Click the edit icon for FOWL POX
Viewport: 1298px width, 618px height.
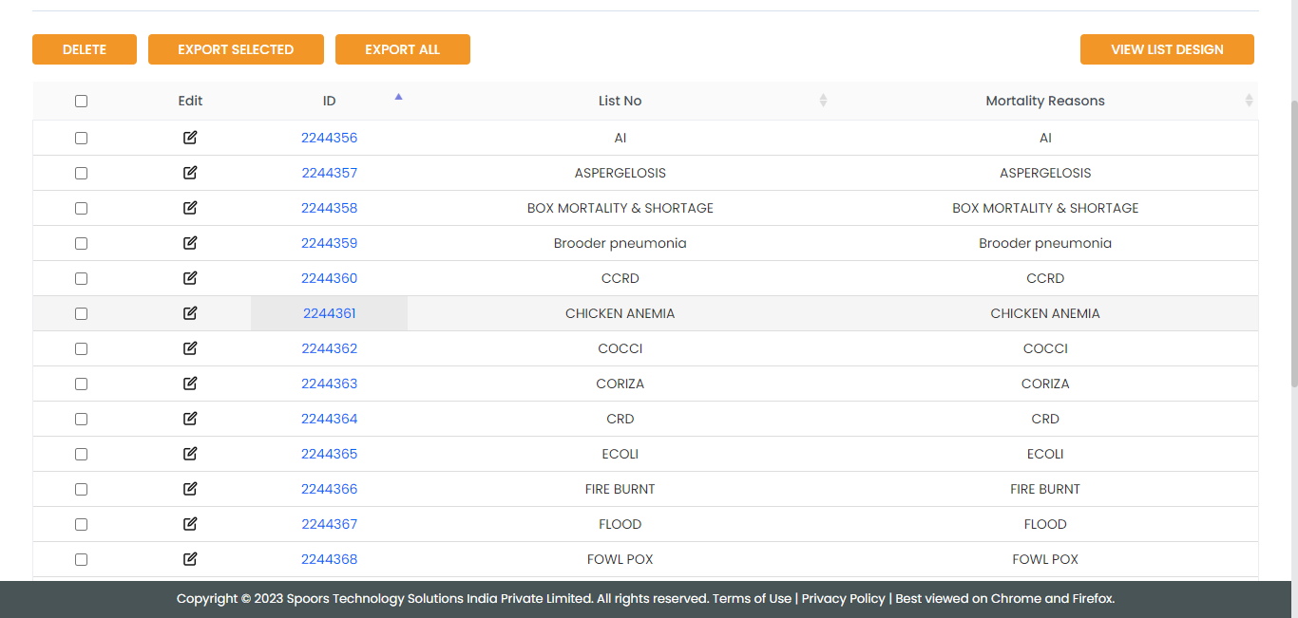(190, 559)
